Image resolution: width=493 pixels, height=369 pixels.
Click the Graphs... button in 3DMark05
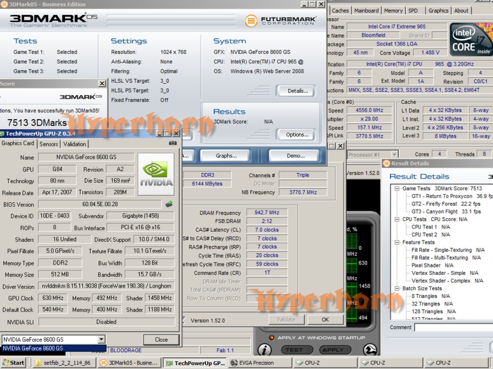click(226, 156)
